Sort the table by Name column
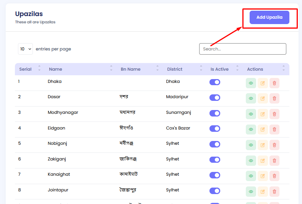This screenshot has width=302, height=204. 55,69
